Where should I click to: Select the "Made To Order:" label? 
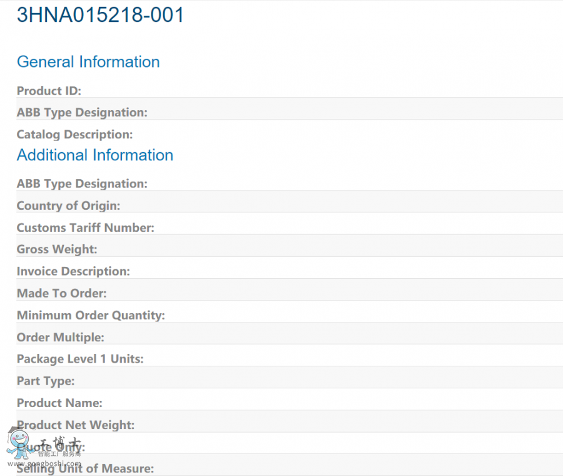(x=62, y=293)
